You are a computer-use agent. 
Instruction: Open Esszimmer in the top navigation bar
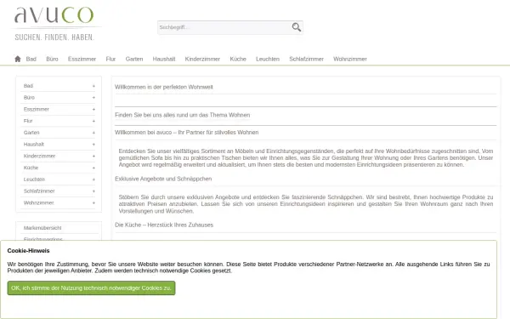82,59
